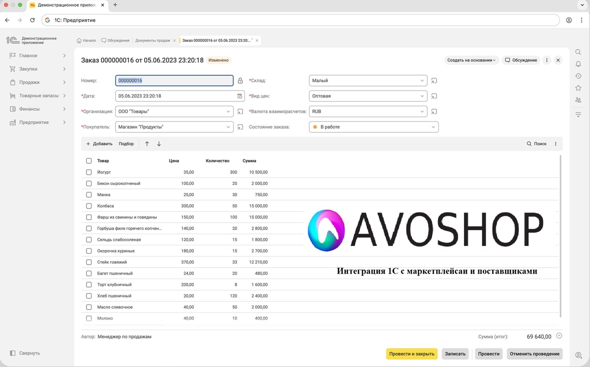590x367 pixels.
Task: Open favorites star icon in right sidebar
Action: pyautogui.click(x=578, y=88)
